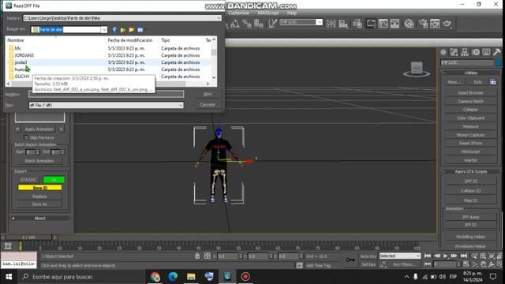Viewport: 505px width, 284px height.
Task: Click the DFF IO script button
Action: 470,181
